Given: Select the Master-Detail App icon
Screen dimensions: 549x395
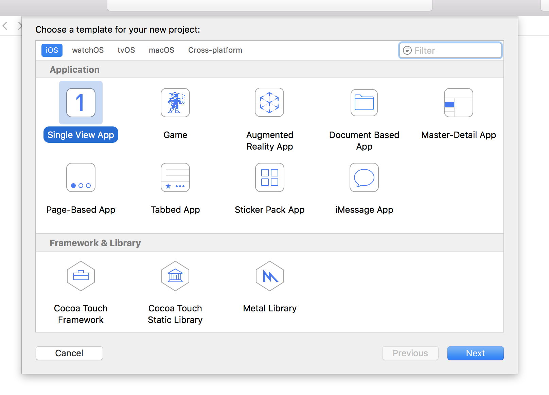Looking at the screenshot, I should tap(458, 103).
